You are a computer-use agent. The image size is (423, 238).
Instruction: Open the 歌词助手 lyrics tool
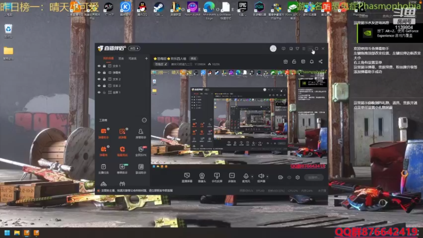[x=141, y=169]
